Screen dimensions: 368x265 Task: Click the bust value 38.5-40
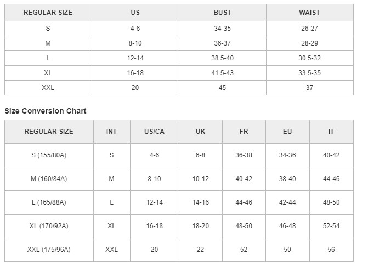click(x=222, y=58)
